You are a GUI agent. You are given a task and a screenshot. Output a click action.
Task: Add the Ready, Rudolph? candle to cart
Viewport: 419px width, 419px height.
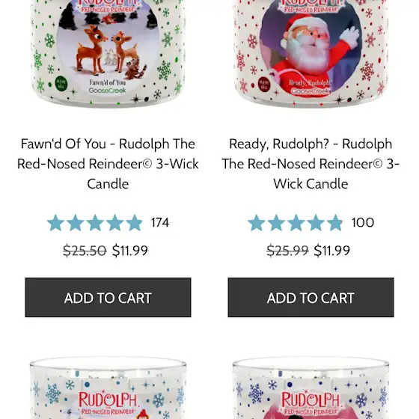(311, 298)
